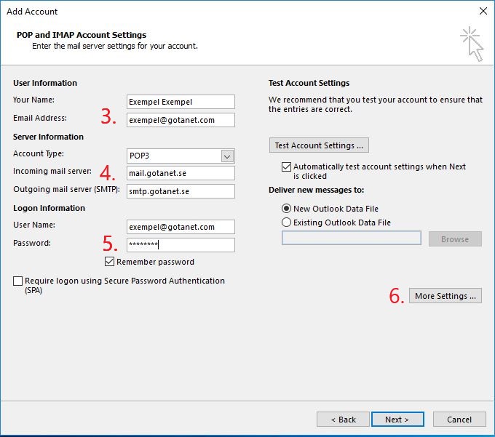
Task: Focus the Email Address text field
Action: [x=181, y=120]
